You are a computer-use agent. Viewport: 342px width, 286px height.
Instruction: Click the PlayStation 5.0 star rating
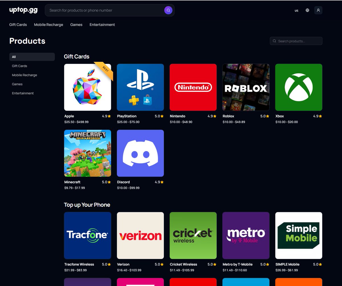click(x=159, y=116)
